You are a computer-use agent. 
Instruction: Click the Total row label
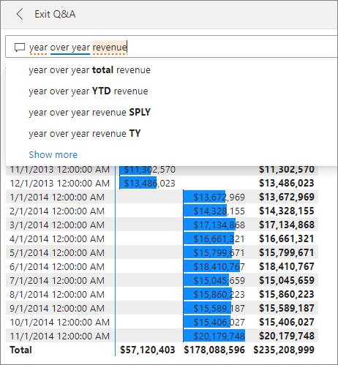(x=20, y=350)
